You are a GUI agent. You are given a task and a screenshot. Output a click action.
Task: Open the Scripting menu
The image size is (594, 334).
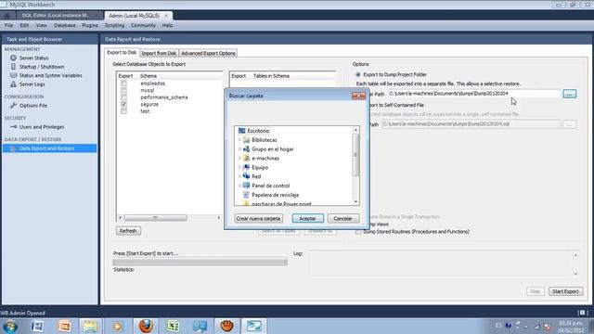tap(114, 25)
